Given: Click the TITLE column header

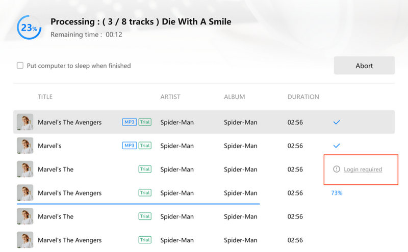Looking at the screenshot, I should coord(45,97).
